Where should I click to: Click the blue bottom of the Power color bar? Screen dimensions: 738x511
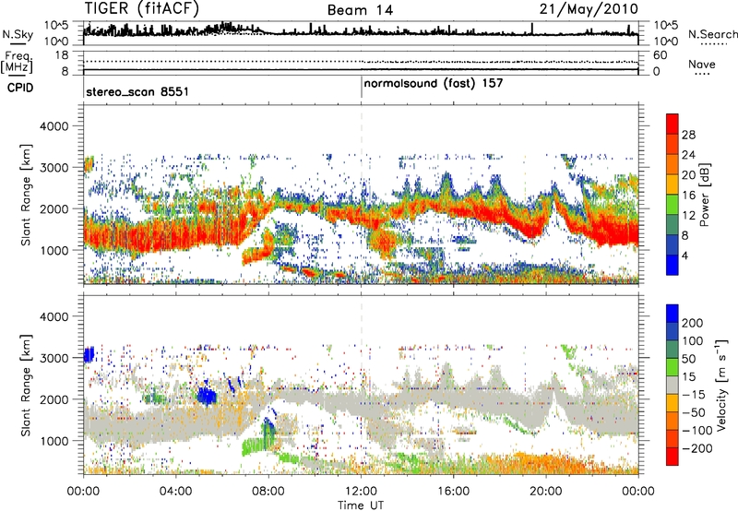click(x=673, y=265)
